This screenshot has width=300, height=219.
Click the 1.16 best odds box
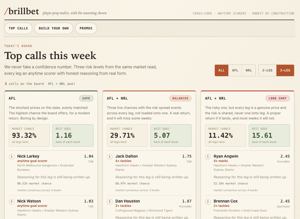coord(73,135)
